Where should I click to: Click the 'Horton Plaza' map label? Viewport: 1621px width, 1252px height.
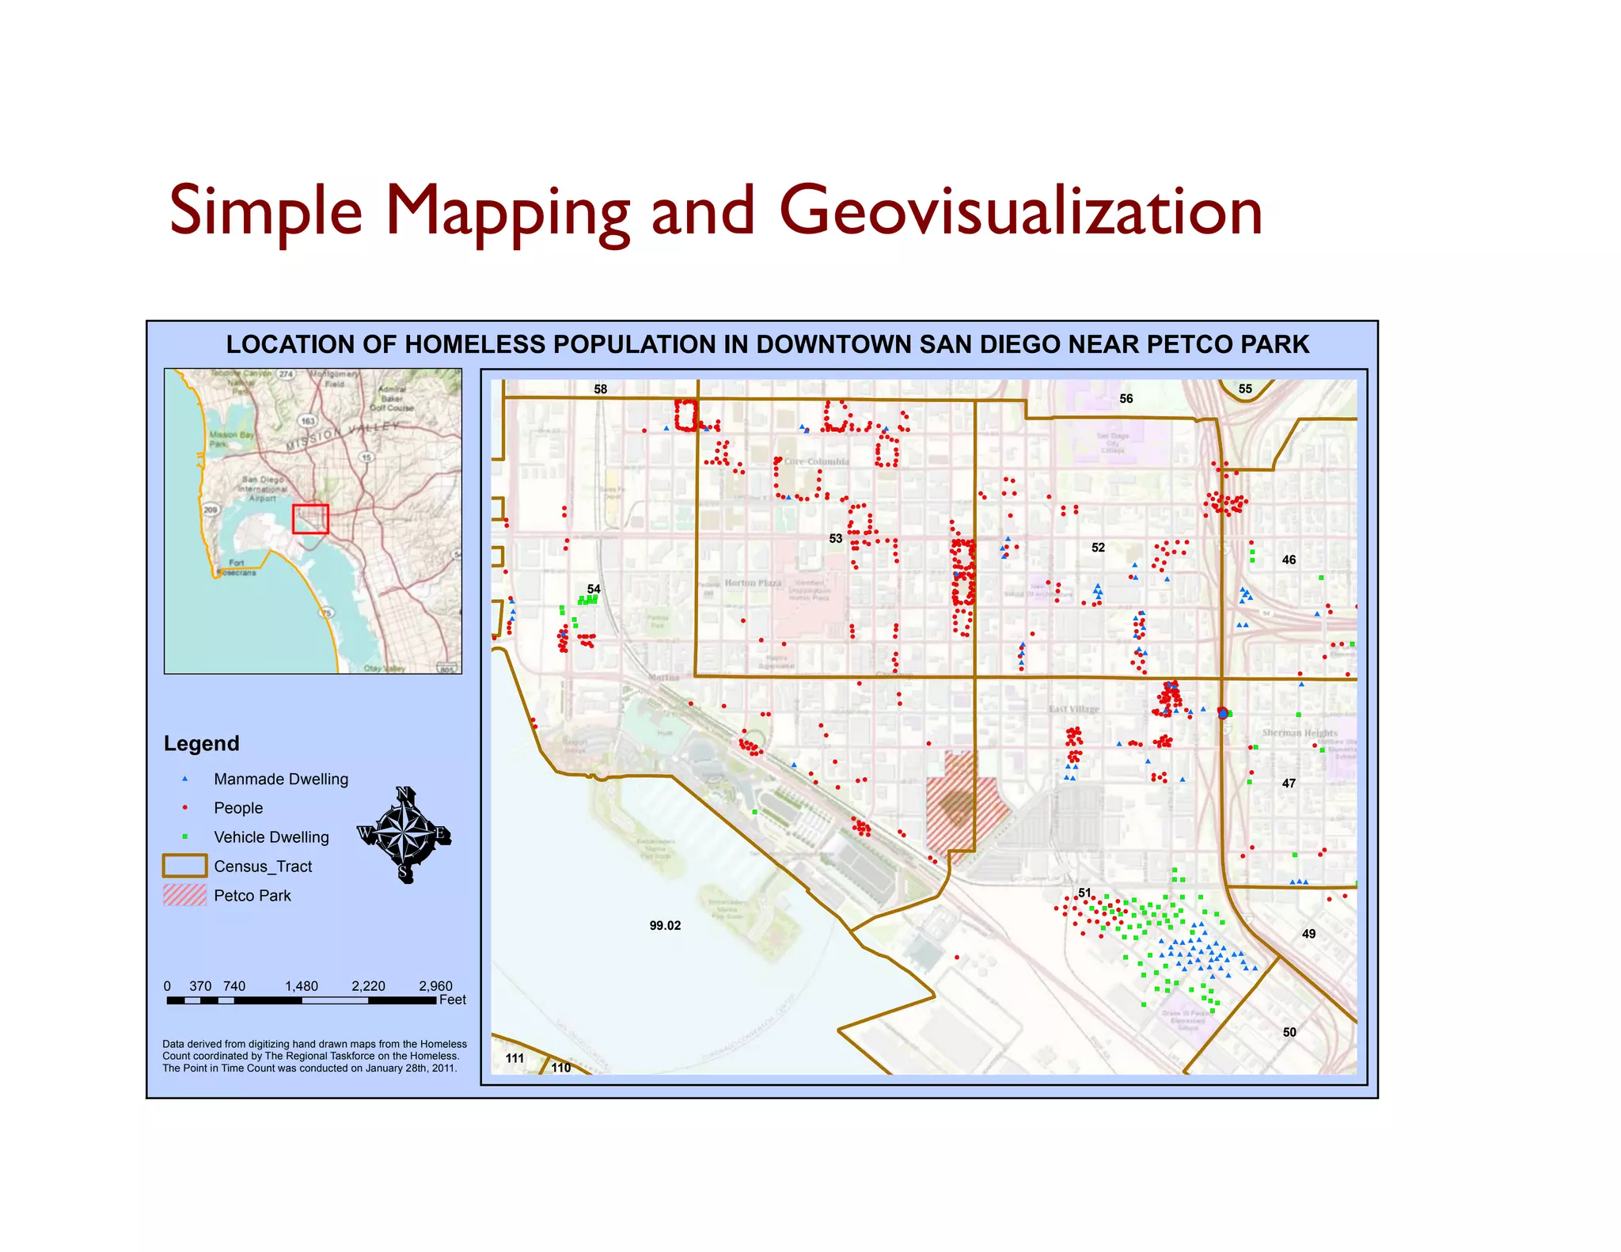coord(753,582)
